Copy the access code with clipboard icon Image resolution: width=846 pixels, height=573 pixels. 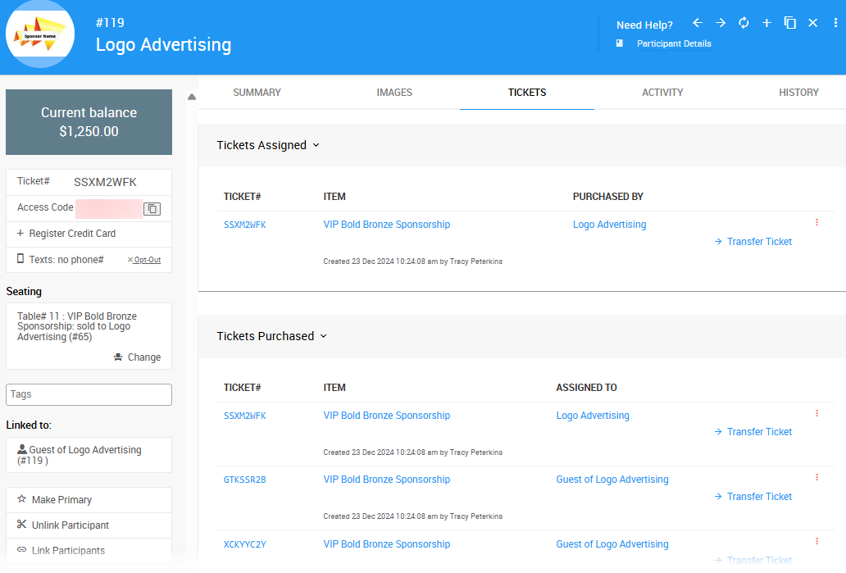(x=152, y=209)
